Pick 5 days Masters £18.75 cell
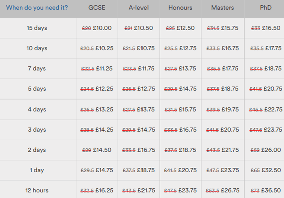Viewport: 284px width, 198px height. [x=223, y=89]
